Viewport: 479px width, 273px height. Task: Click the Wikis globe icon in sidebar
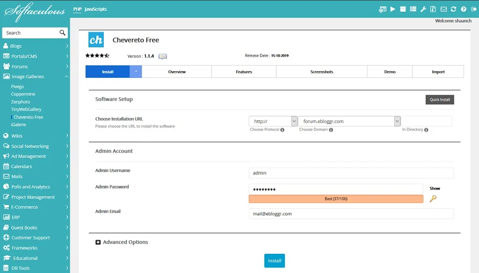click(6, 136)
